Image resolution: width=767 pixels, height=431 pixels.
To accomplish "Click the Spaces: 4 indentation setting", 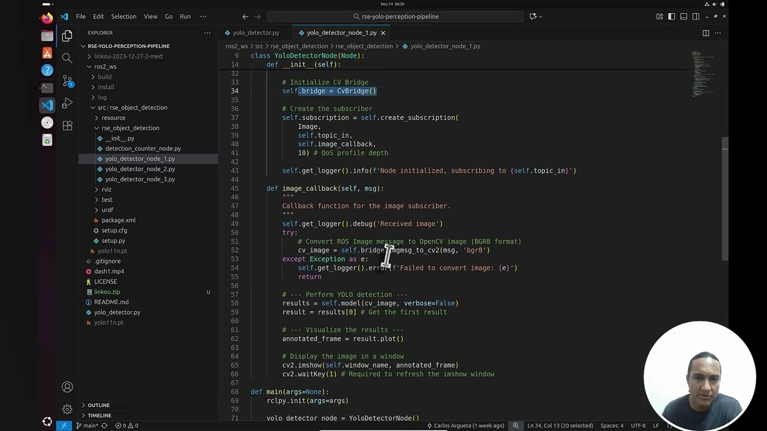I will click(x=612, y=426).
